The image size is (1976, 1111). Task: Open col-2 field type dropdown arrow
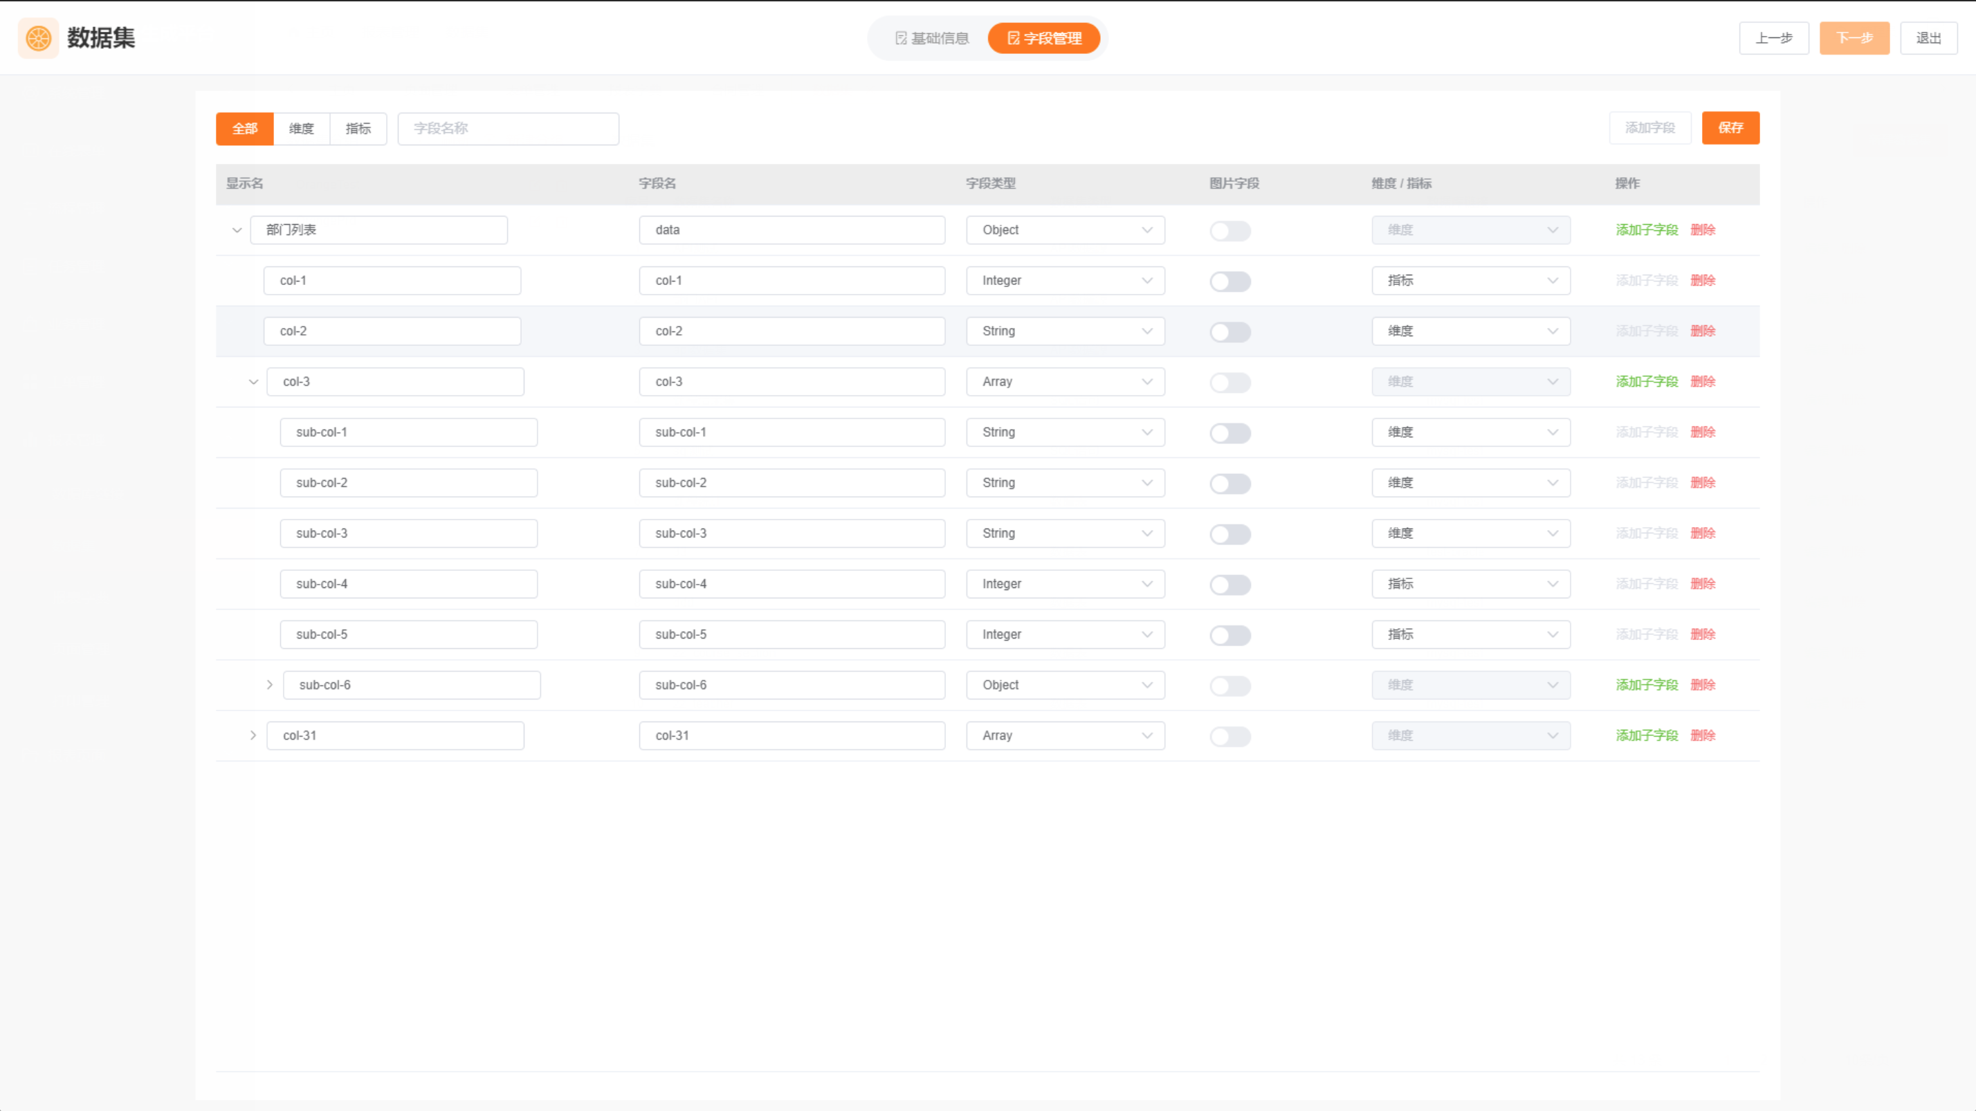[x=1147, y=331]
